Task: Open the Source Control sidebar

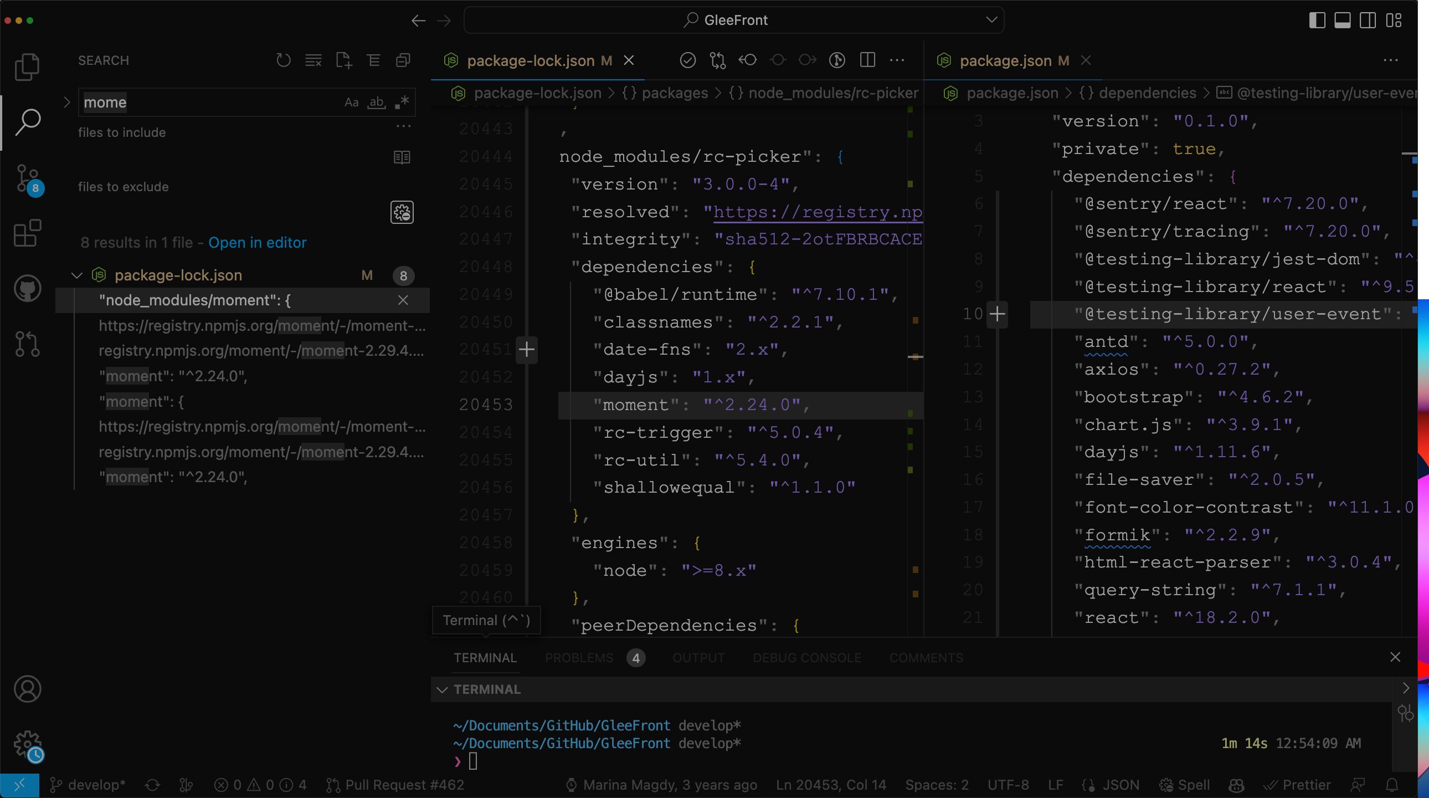Action: coord(27,177)
